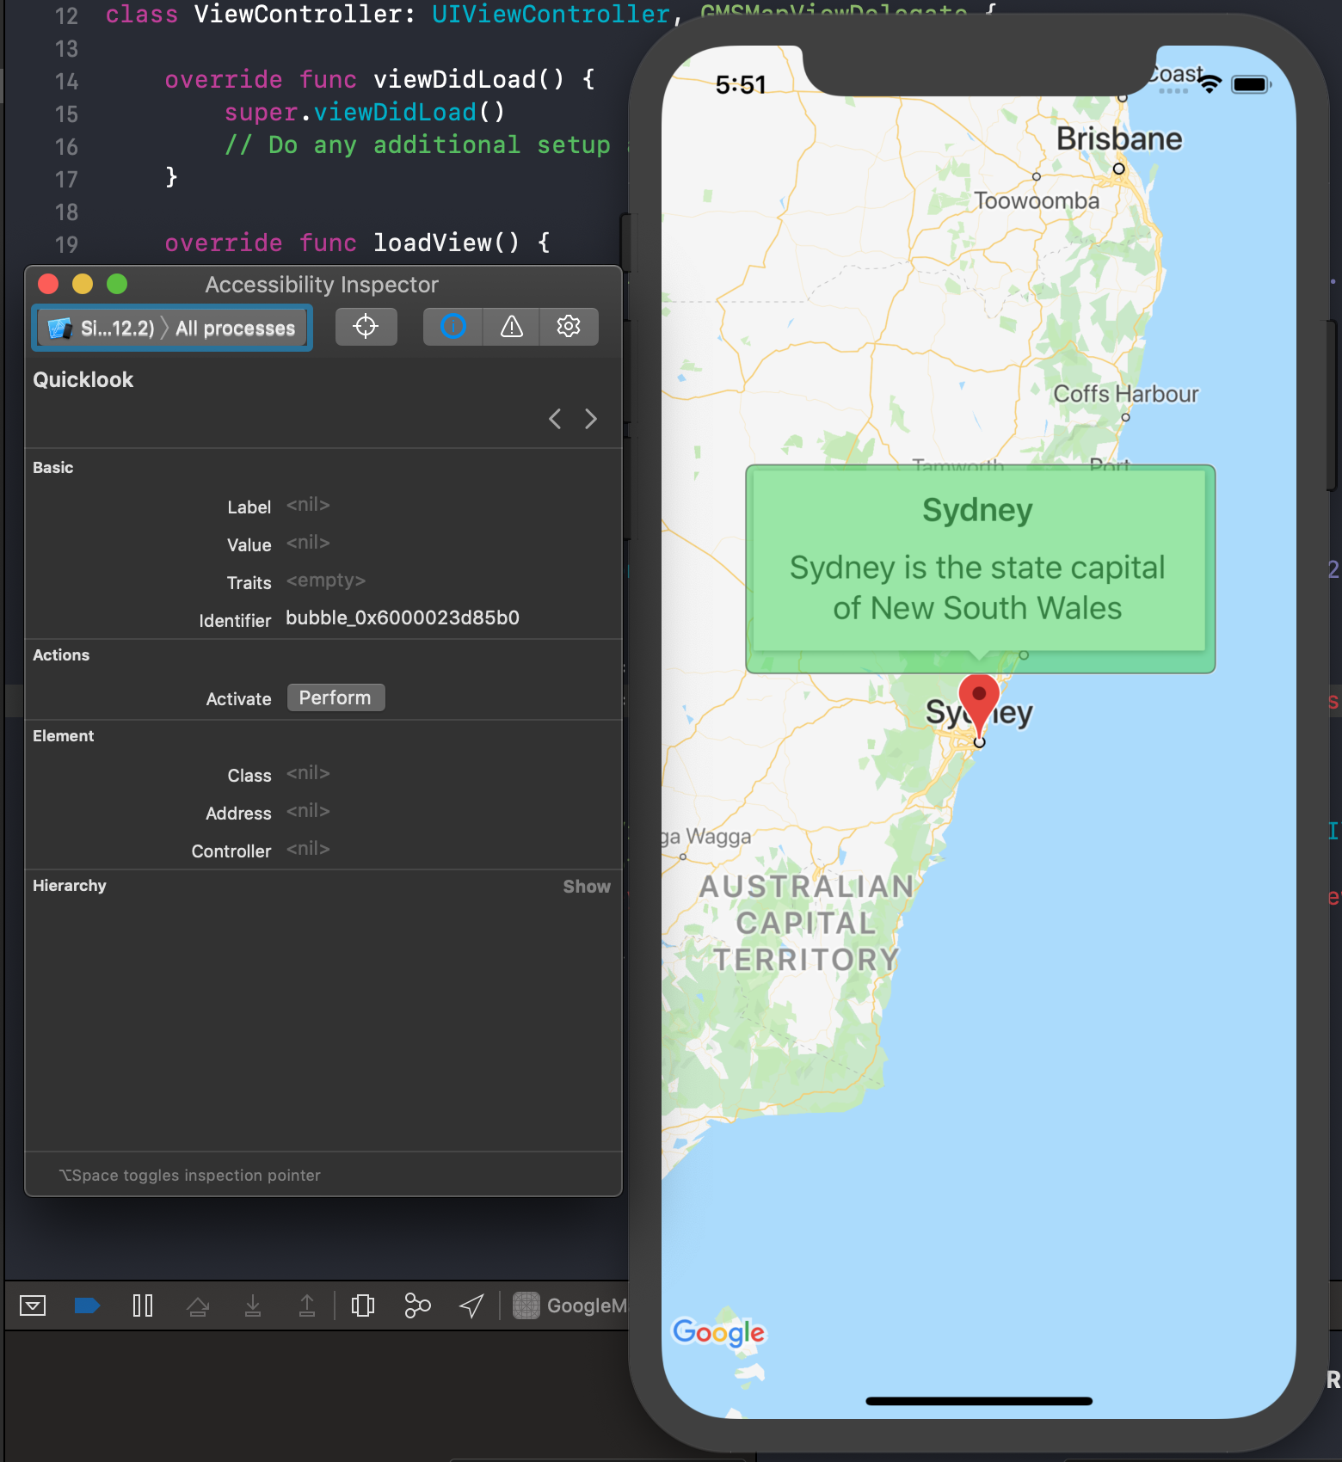
Task: Click the Simulate Location arrow icon
Action: (x=471, y=1305)
